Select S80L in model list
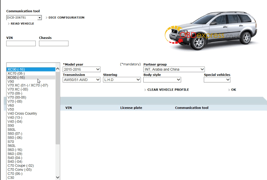 pyautogui.click(x=31, y=130)
